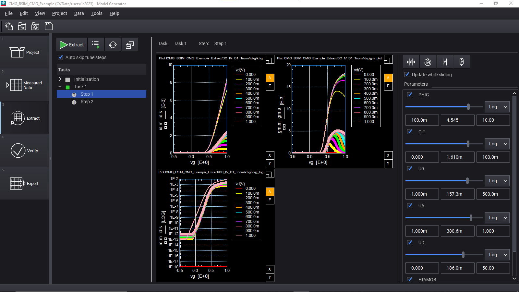Open the Measured Data workflow step
Screen dimensions: 519x292
click(25, 85)
